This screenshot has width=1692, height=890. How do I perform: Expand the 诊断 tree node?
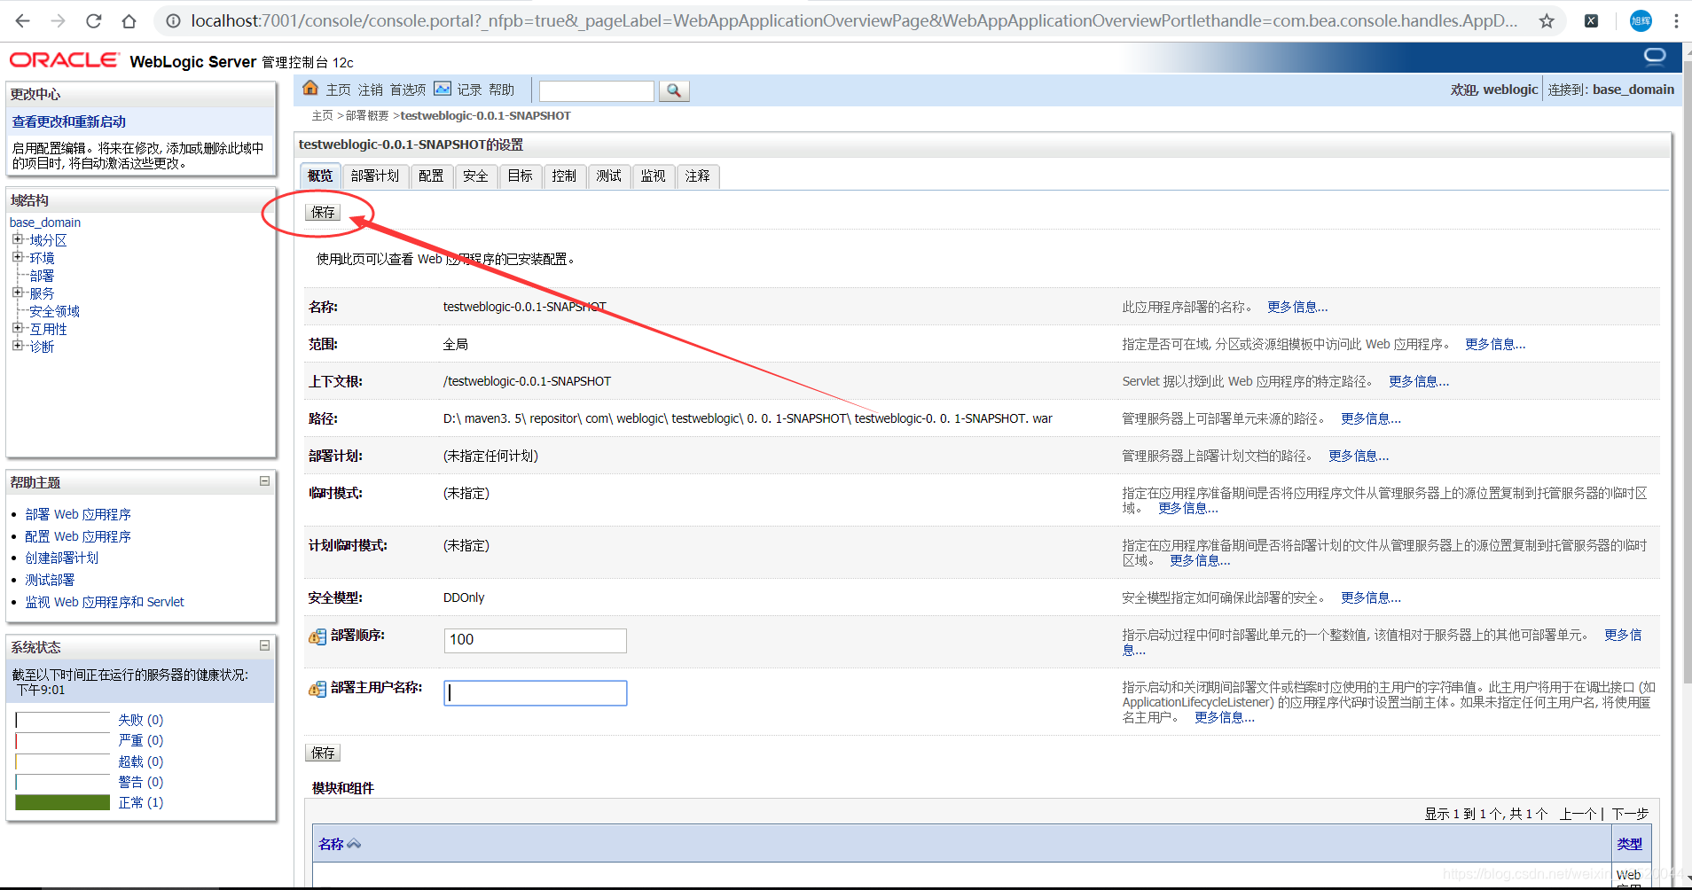(17, 346)
